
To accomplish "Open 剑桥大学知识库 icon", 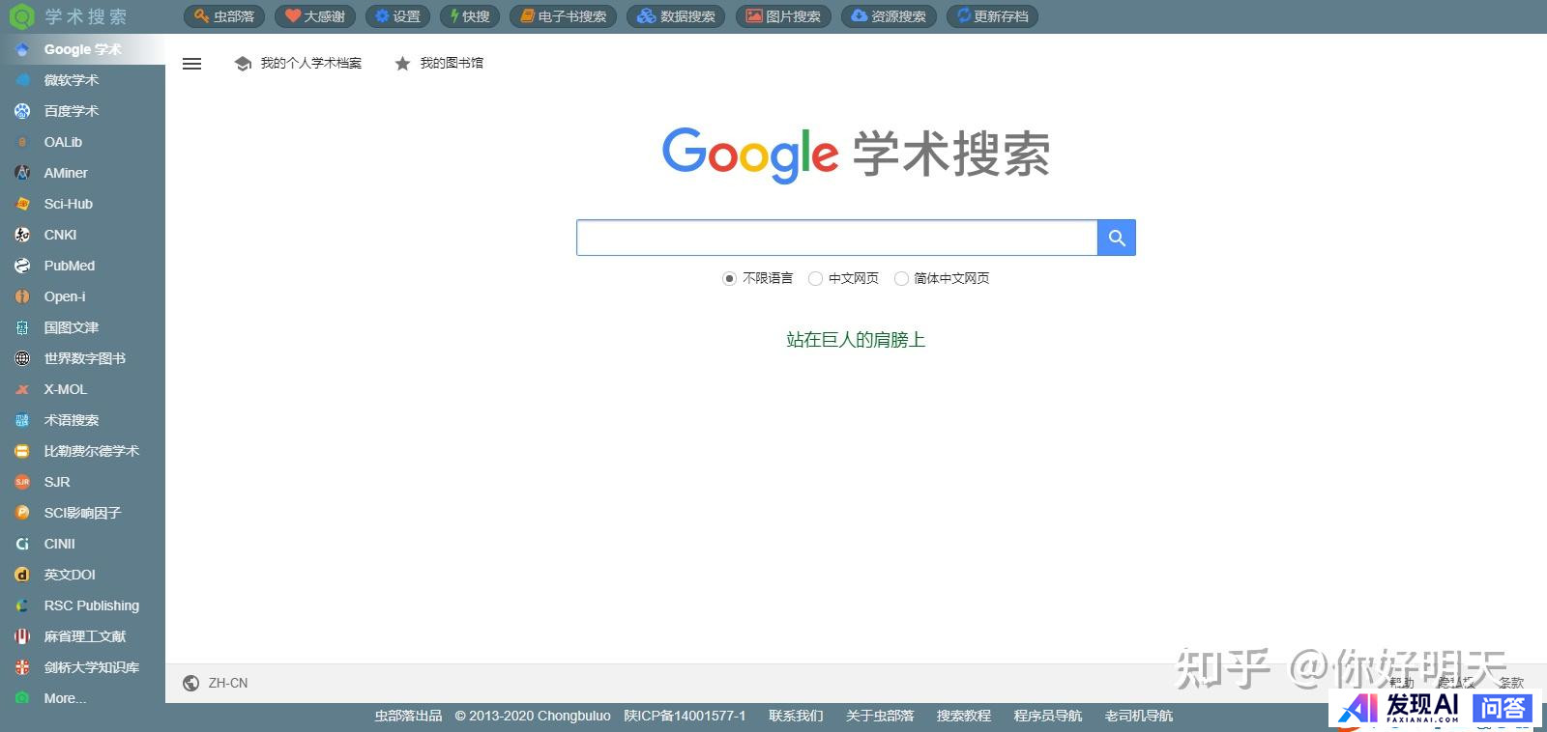I will (x=22, y=667).
